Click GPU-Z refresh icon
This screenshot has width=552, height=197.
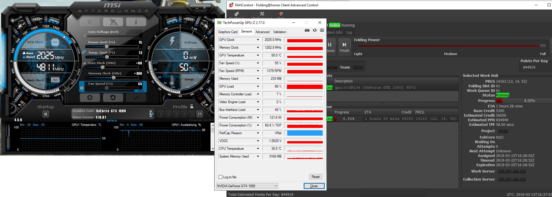click(315, 30)
